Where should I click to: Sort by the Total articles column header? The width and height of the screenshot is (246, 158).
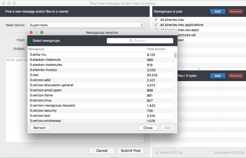point(160,49)
